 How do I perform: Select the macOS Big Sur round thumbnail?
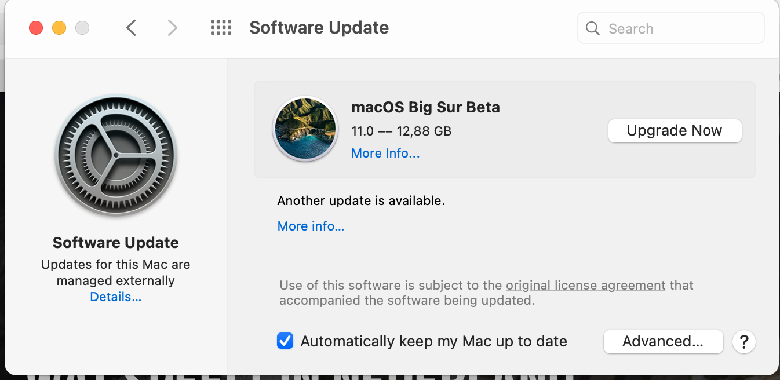click(x=305, y=129)
